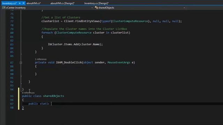
Task: Click the 'FindEntityViews' method call
Action: click(x=87, y=21)
